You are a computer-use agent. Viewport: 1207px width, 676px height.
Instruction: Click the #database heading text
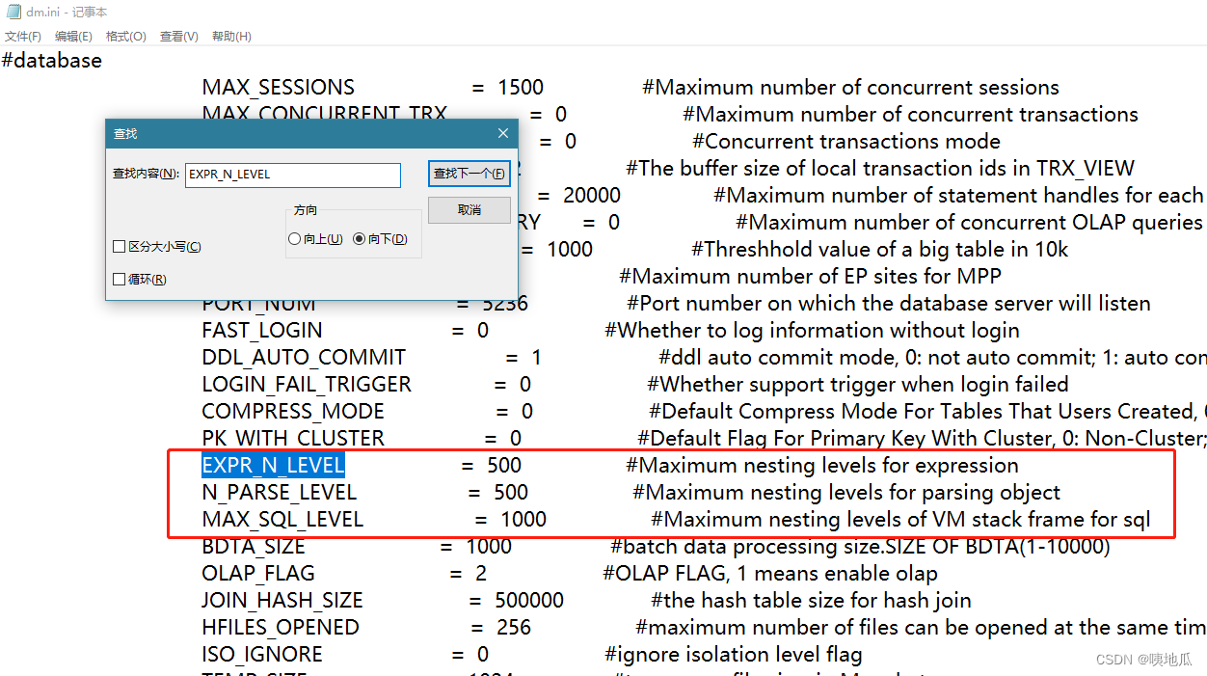pyautogui.click(x=51, y=60)
